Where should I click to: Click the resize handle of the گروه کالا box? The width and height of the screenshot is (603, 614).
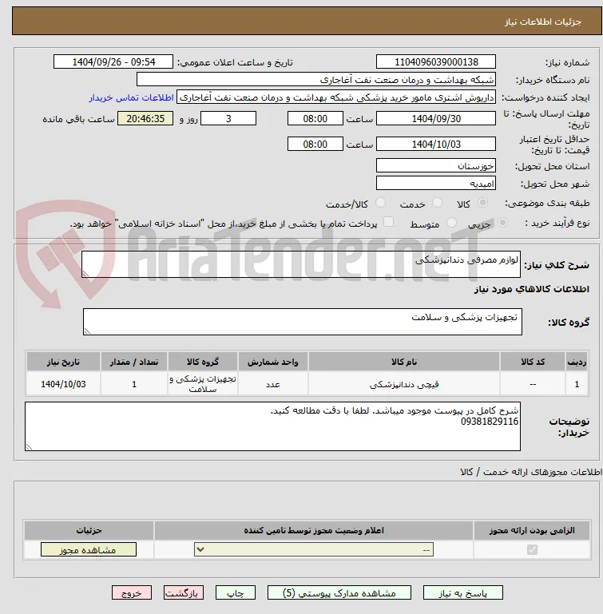click(x=87, y=331)
